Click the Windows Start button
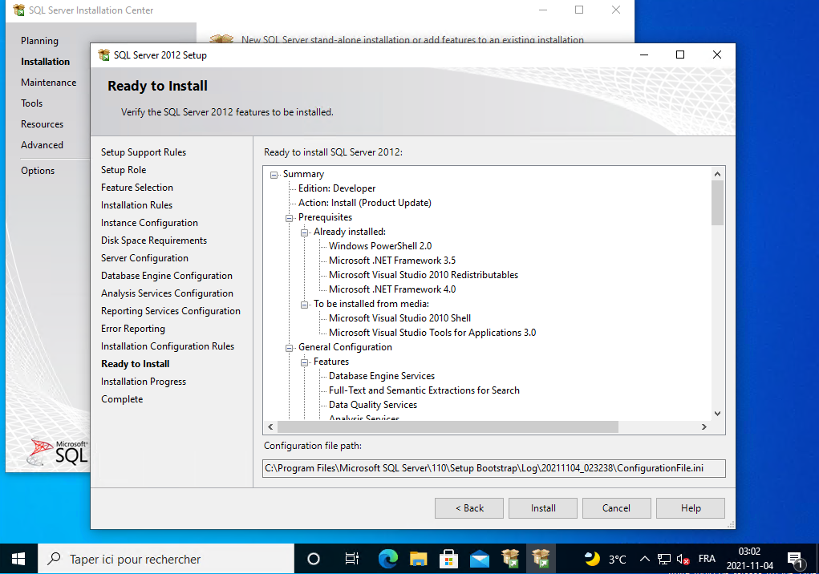819x574 pixels. point(18,559)
